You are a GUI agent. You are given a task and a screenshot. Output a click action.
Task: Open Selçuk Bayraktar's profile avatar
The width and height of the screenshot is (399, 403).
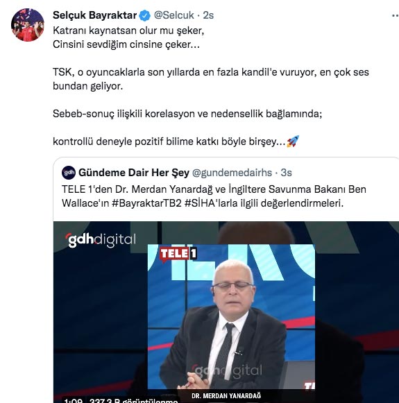coord(28,25)
